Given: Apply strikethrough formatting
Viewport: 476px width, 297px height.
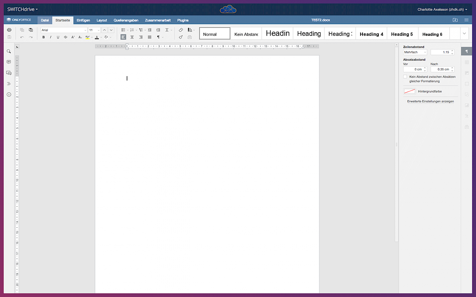Looking at the screenshot, I should point(65,37).
